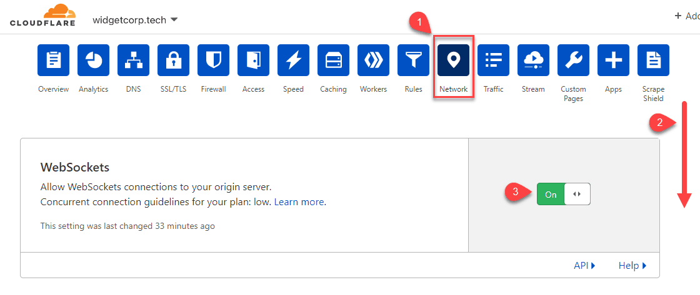Open the Analytics pie chart icon
Viewport: 700px width, 295px height.
93,60
